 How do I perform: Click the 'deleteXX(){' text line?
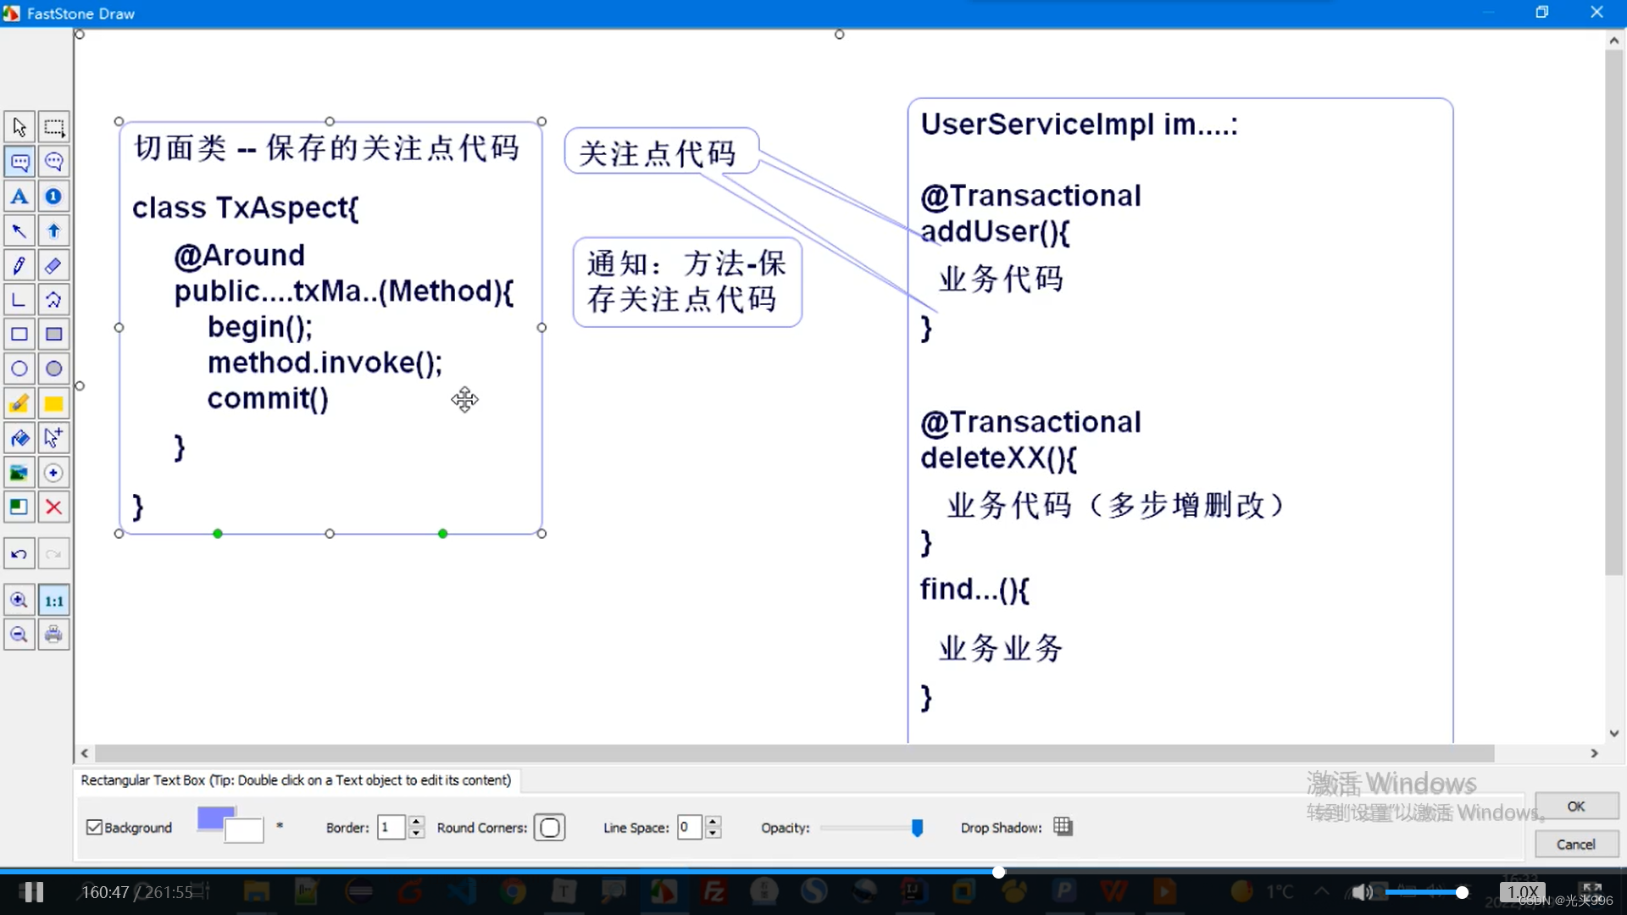pos(998,458)
